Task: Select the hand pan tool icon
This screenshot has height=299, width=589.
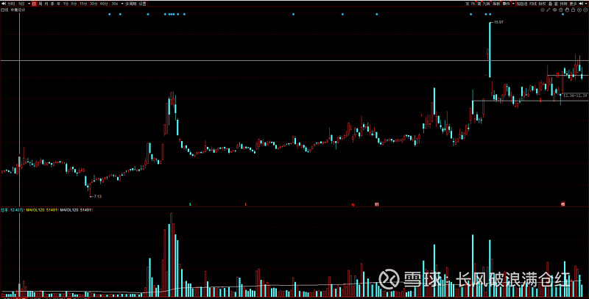Action: [567, 10]
